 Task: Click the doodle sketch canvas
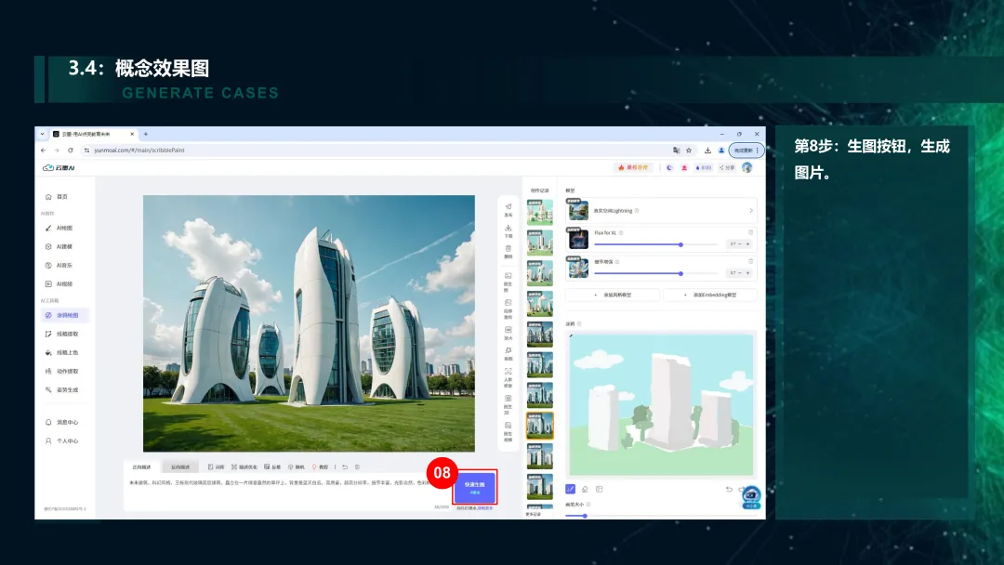[661, 404]
